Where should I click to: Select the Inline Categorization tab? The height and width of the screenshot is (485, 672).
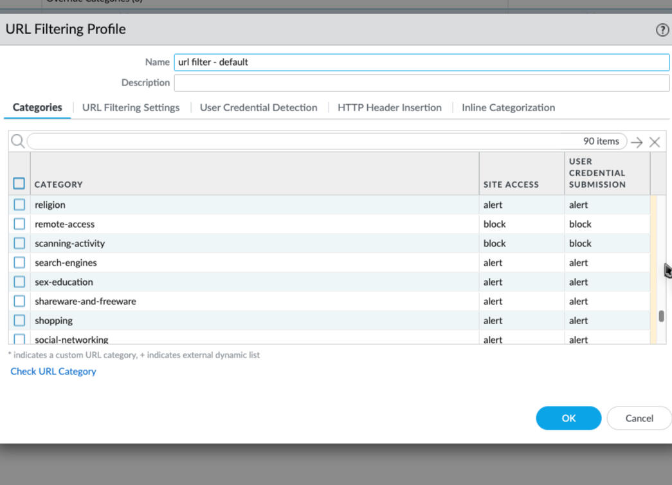click(x=508, y=107)
